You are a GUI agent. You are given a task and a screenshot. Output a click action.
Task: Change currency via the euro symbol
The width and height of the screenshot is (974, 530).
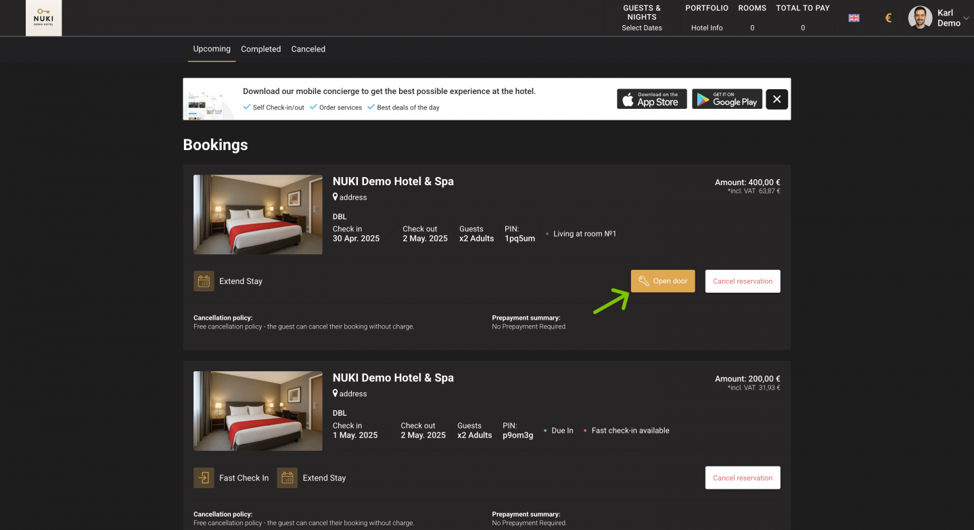888,18
